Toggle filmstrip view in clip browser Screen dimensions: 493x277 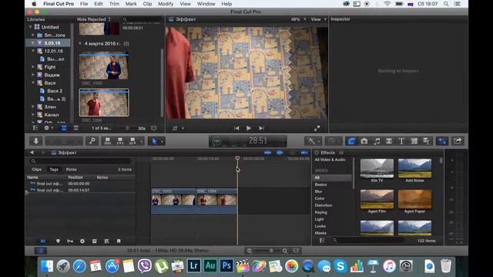[64, 128]
